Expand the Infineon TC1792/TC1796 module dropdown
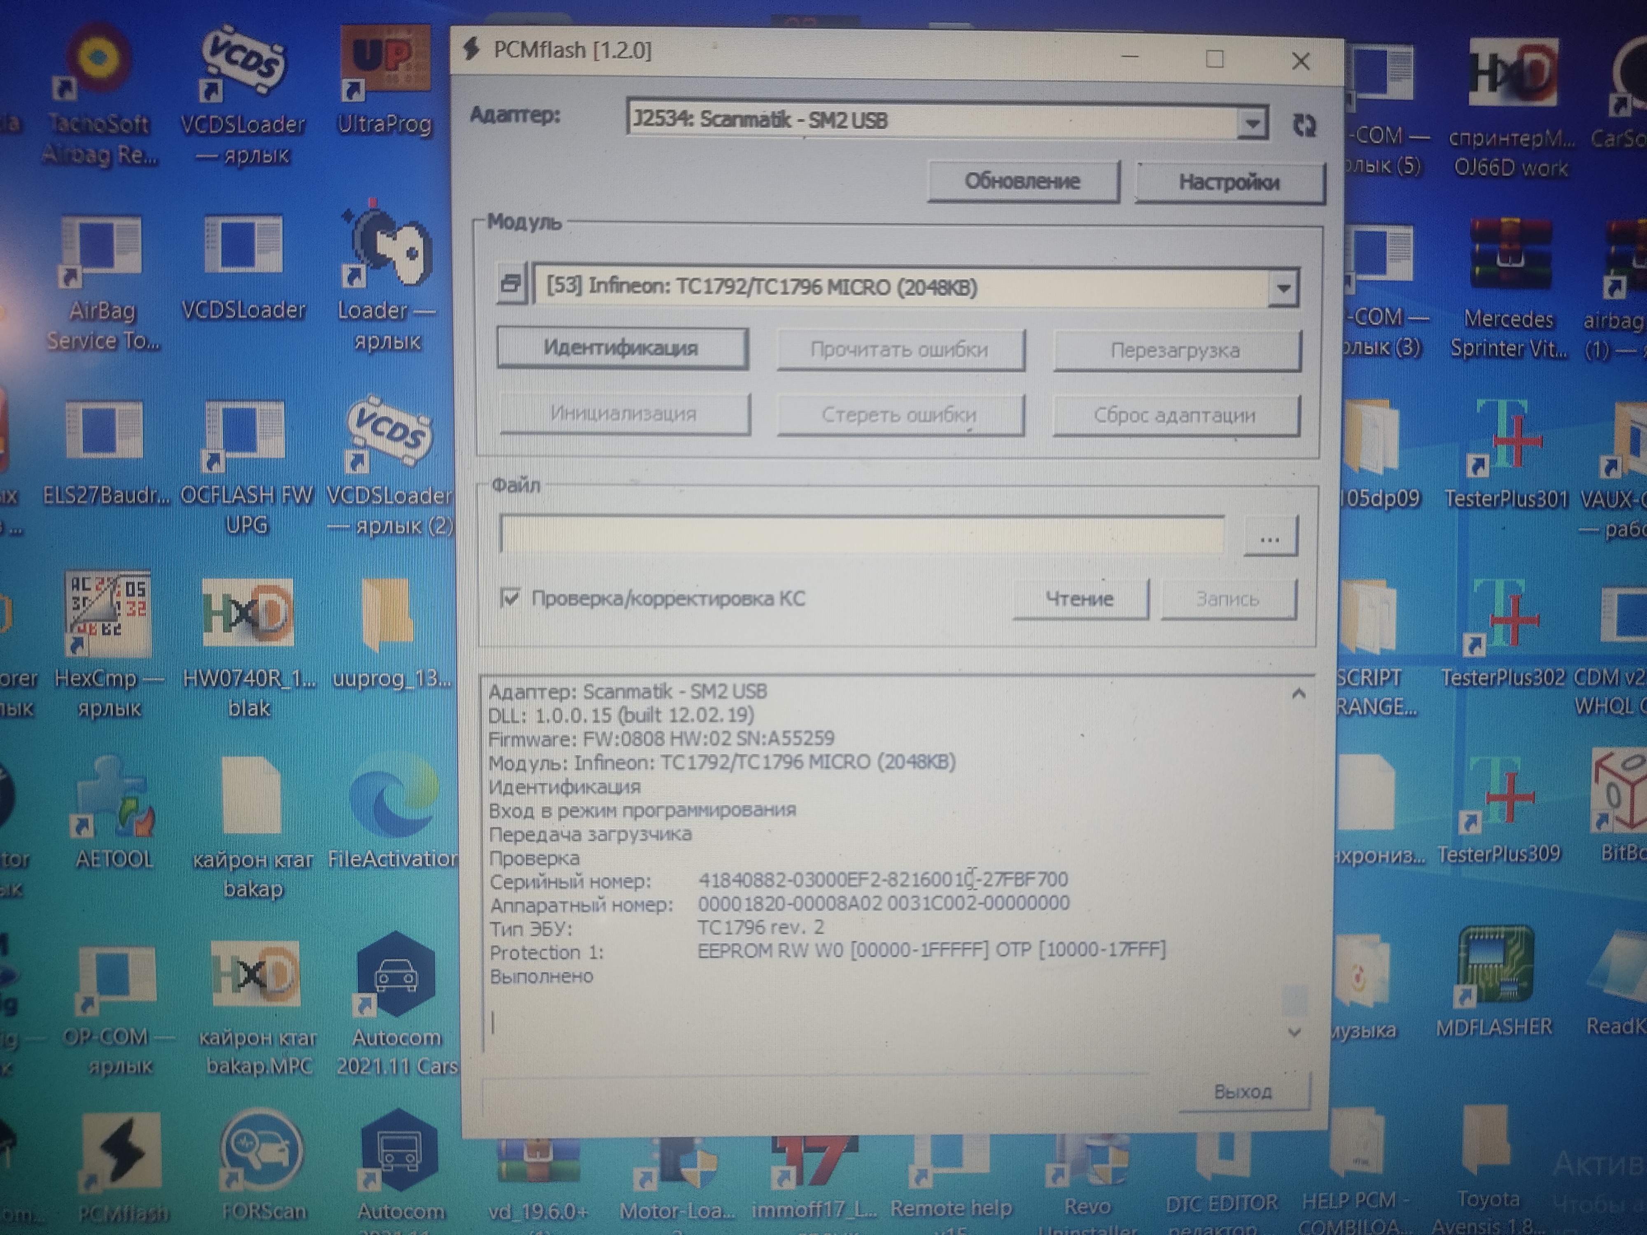The height and width of the screenshot is (1235, 1647). [x=1284, y=287]
